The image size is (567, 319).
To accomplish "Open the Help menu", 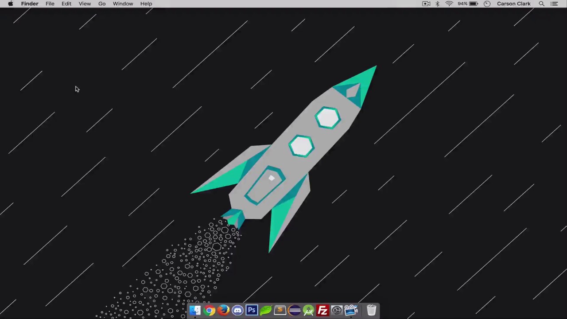I will 146,4.
